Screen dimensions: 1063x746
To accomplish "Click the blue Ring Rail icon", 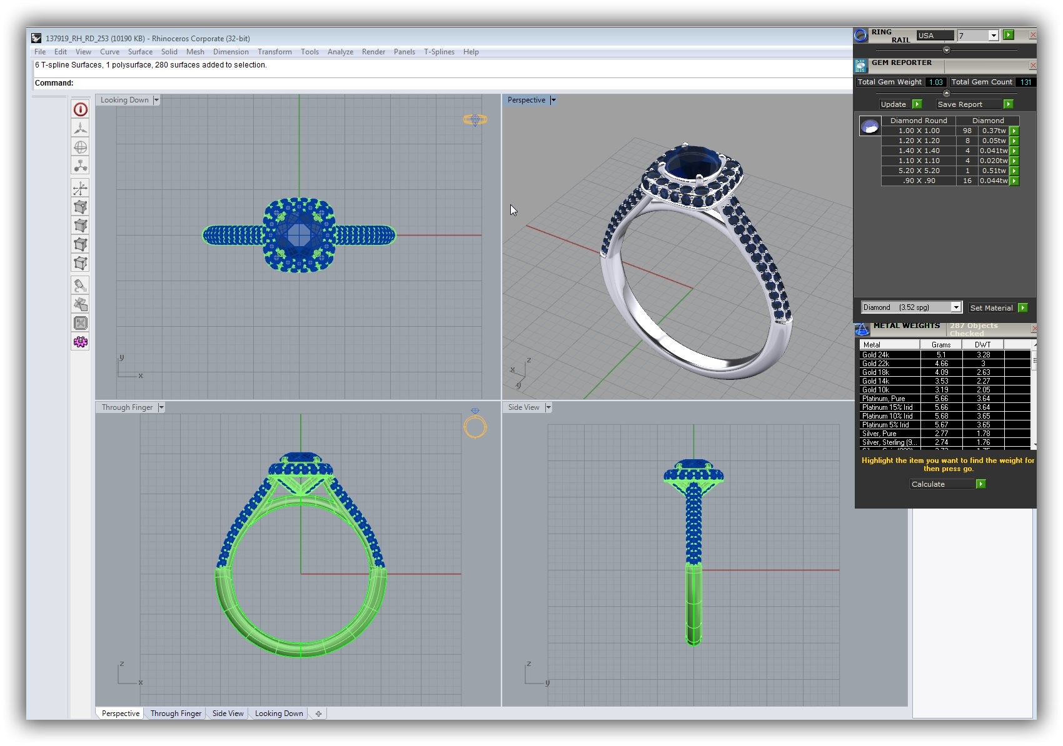I will (861, 36).
